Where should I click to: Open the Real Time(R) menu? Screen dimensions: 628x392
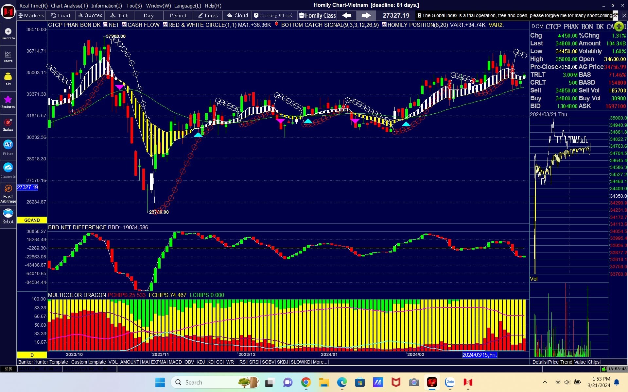click(33, 6)
